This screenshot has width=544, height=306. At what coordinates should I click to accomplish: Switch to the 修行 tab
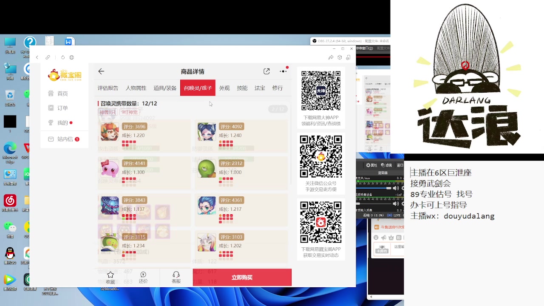pos(278,88)
